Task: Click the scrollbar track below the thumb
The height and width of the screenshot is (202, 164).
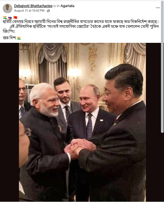Action: pos(162,167)
